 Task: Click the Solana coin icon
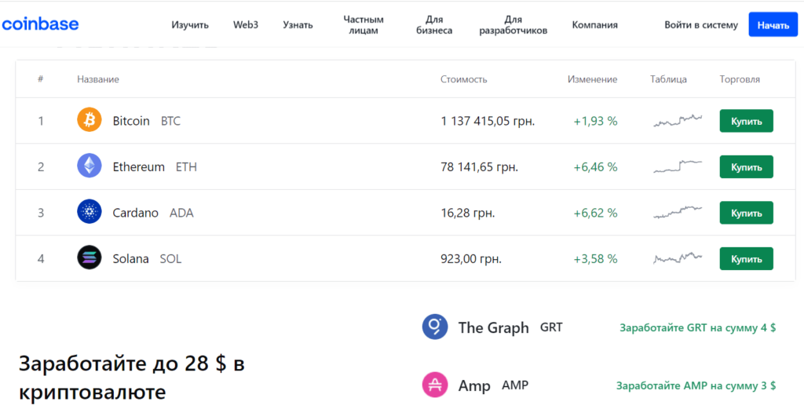[90, 258]
